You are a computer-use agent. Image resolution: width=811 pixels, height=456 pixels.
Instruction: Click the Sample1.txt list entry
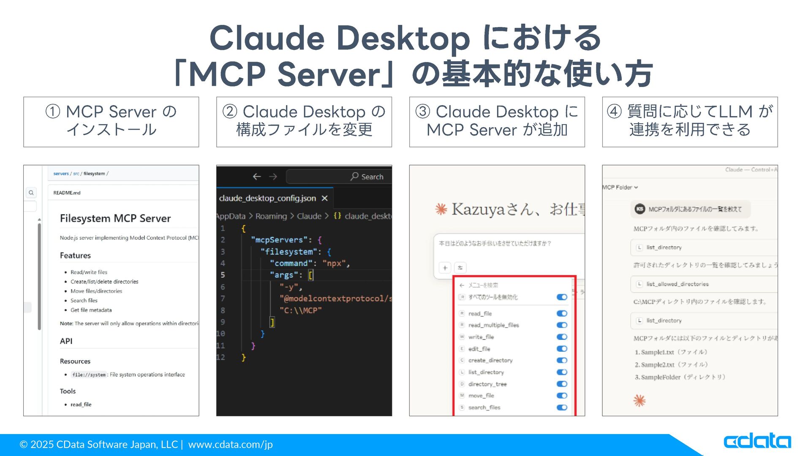[x=671, y=352]
